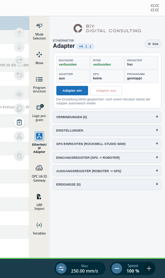The image size is (165, 278).
Task: Click the Aus status pill
Action: click(153, 44)
